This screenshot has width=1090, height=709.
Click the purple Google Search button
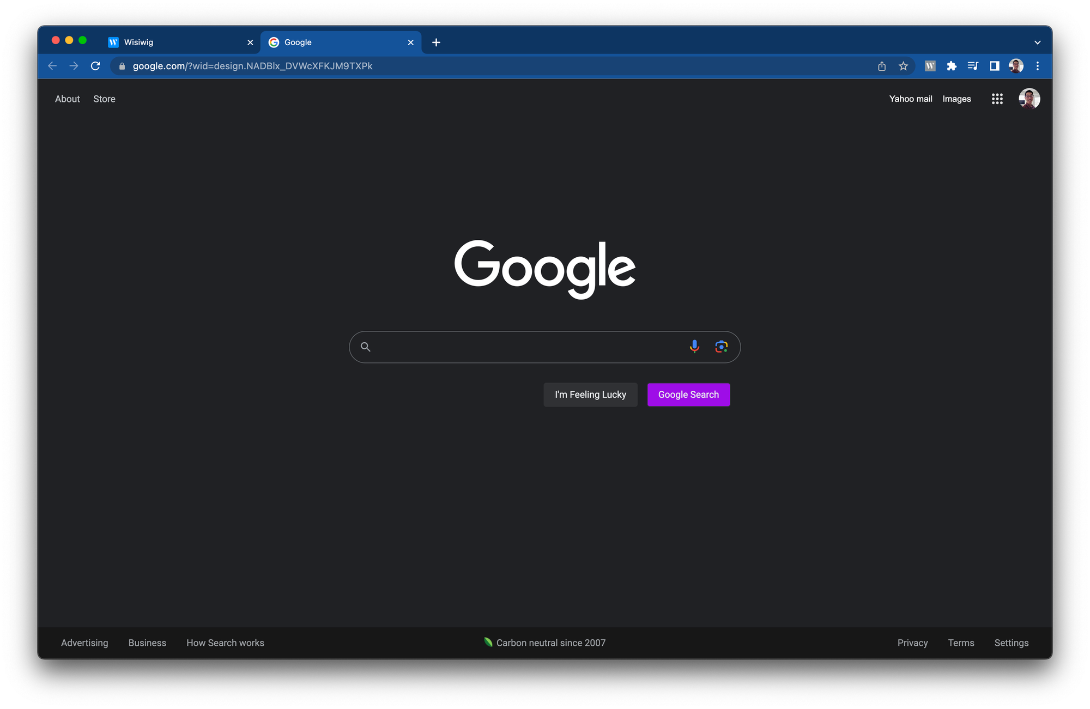coord(688,395)
